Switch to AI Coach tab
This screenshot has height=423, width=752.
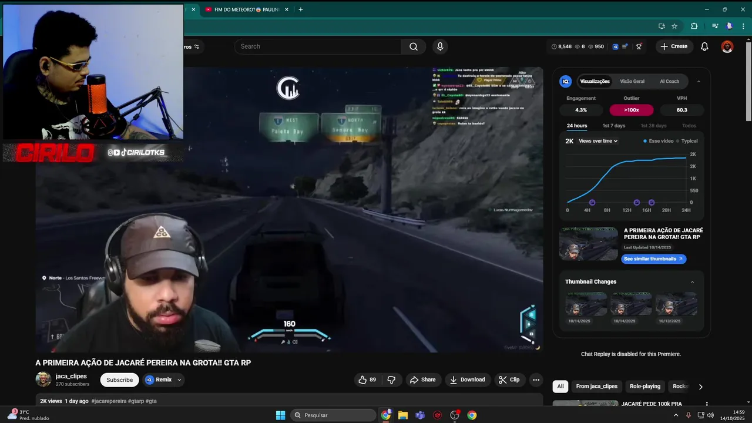(669, 82)
